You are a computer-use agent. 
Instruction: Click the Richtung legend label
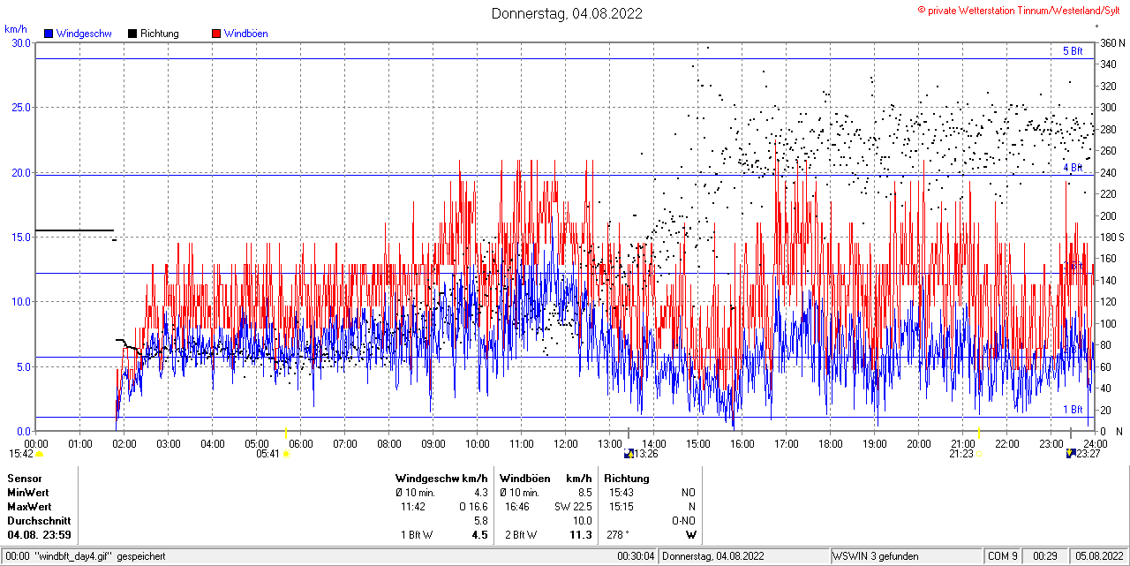(x=160, y=34)
